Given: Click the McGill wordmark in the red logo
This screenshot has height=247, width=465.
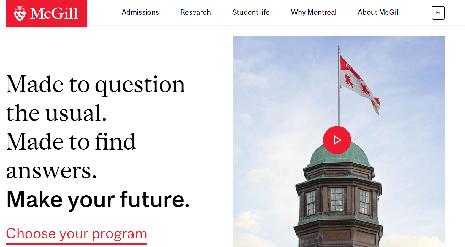Looking at the screenshot, I should click(54, 14).
